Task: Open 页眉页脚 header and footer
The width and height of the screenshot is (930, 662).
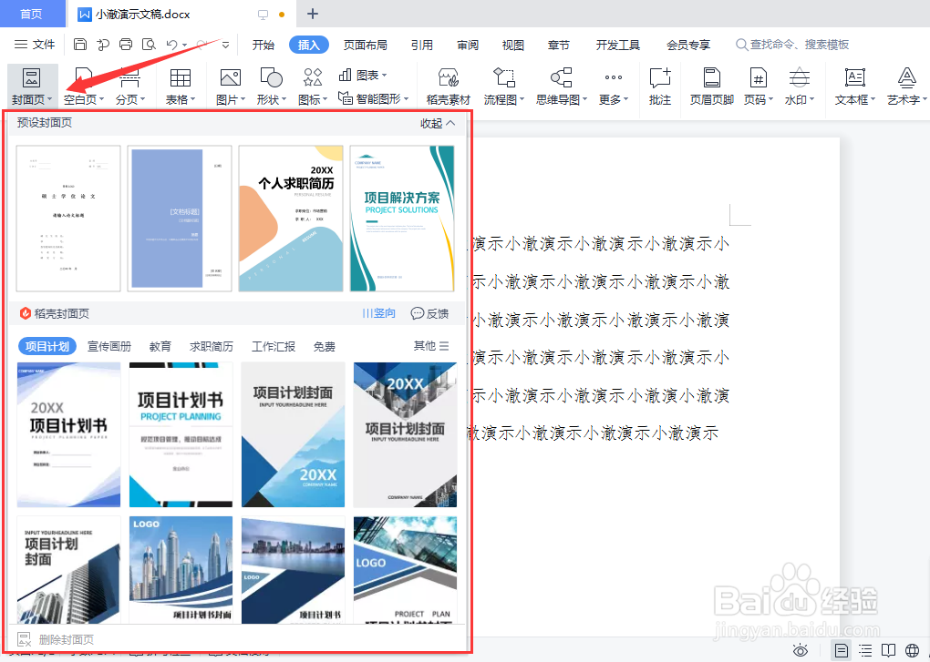Action: [x=712, y=86]
